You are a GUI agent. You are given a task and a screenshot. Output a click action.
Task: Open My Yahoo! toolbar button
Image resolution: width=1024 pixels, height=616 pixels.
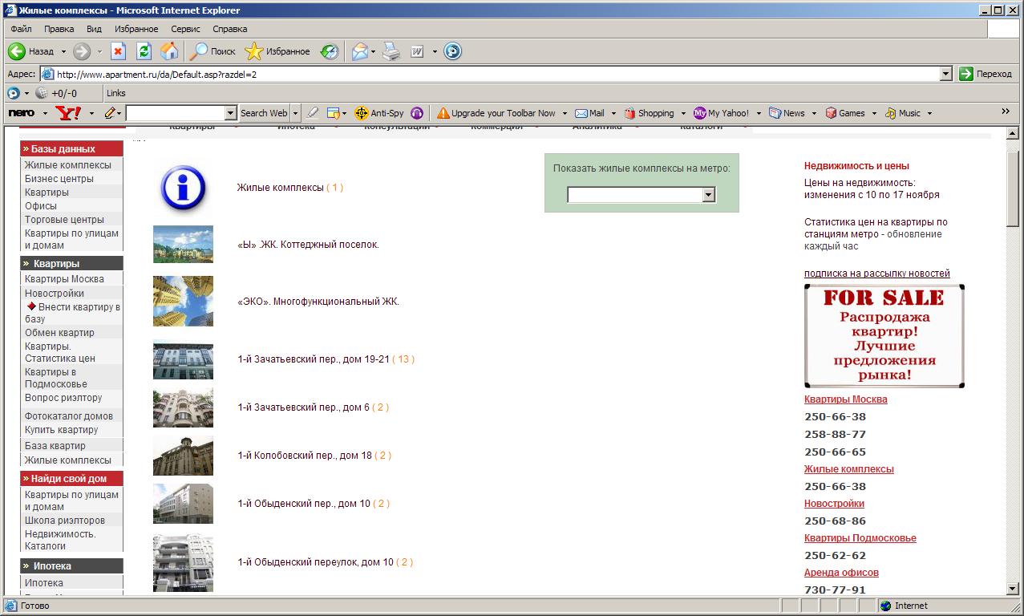click(721, 113)
